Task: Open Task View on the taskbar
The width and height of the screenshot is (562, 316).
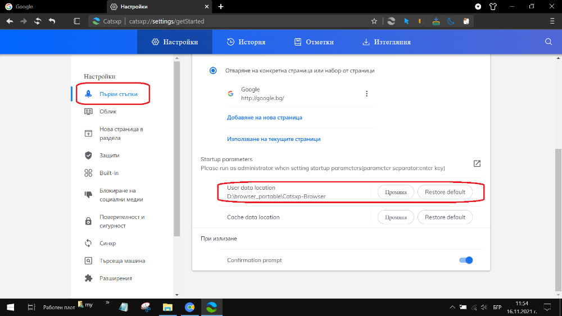Action: pyautogui.click(x=31, y=307)
